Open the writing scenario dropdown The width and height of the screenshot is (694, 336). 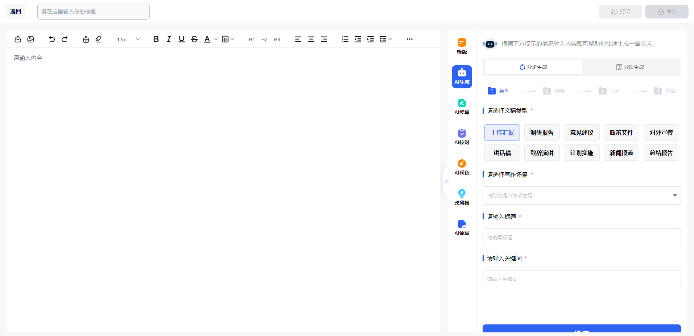(x=581, y=196)
